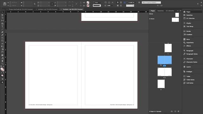Select page 1 thumbnail in Pages panel
Screen dimensions: 203x114
pyautogui.click(x=168, y=48)
